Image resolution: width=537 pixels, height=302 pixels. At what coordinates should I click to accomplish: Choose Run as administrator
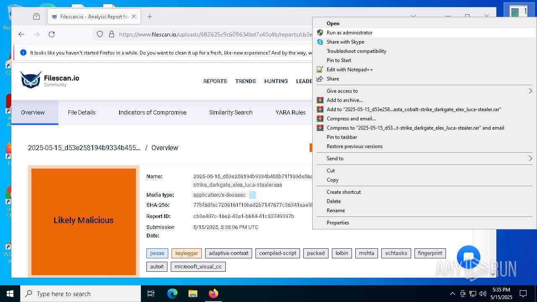(x=425, y=32)
